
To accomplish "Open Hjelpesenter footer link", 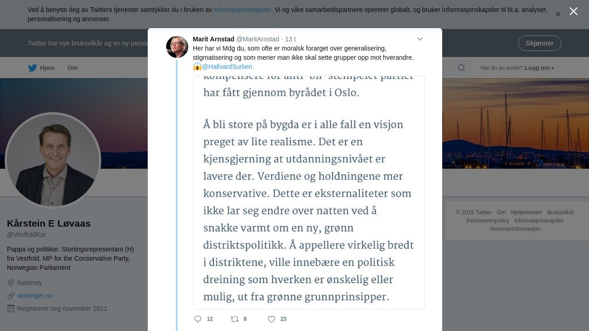I will [x=526, y=212].
